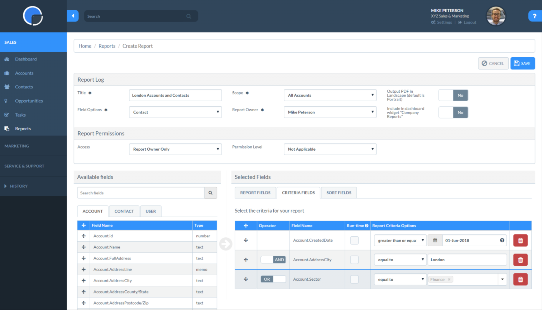Viewport: 542px width, 310px height.
Task: Open Settings link under user name
Action: click(x=442, y=22)
